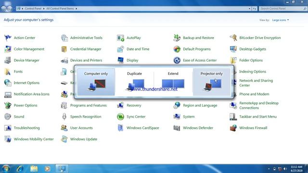Launch Internet Explorer from taskbar
Image resolution: width=308 pixels, height=173 pixels.
coord(20,169)
